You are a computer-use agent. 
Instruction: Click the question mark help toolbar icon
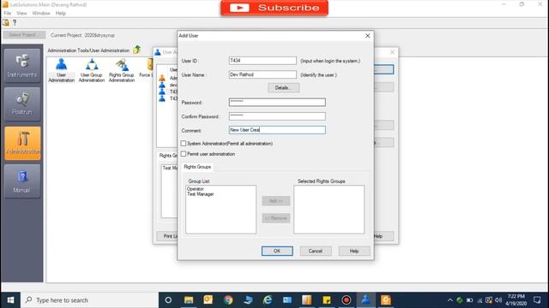(x=15, y=23)
